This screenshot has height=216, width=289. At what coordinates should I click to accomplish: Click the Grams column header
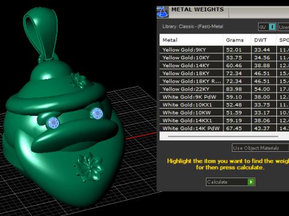(237, 40)
